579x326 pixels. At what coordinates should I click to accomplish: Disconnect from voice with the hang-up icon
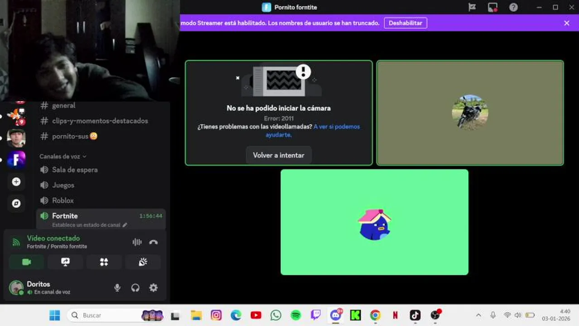pos(154,242)
